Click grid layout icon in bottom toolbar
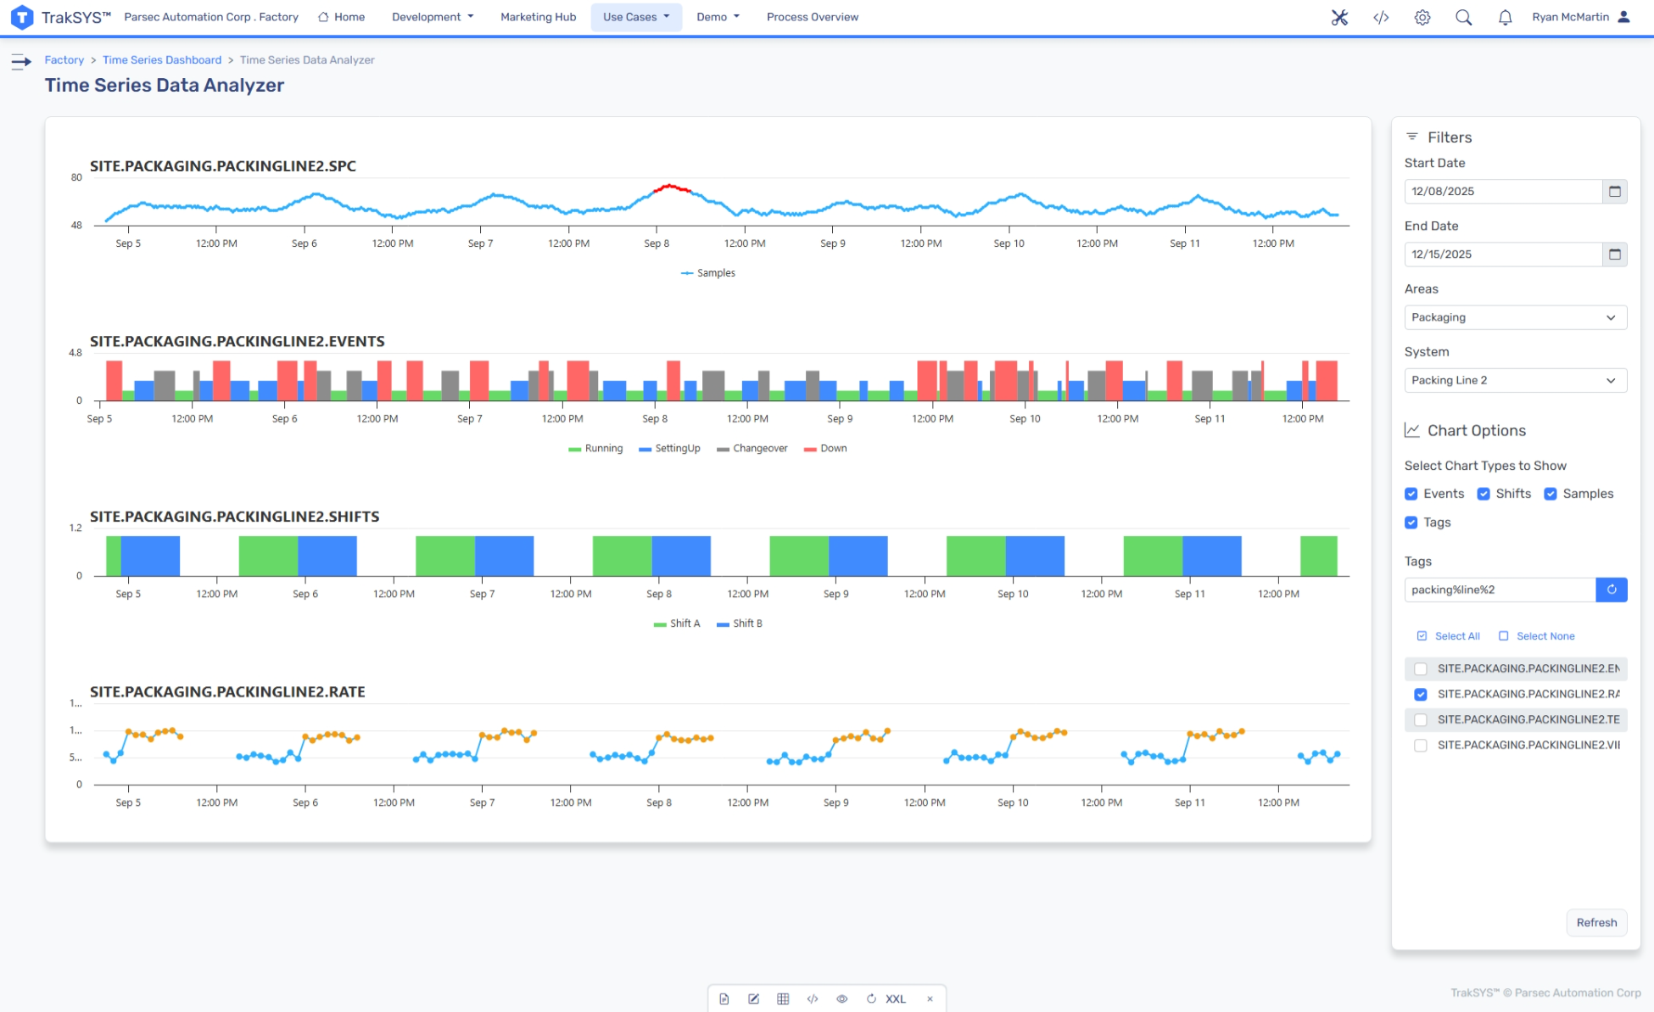The width and height of the screenshot is (1654, 1012). [783, 998]
